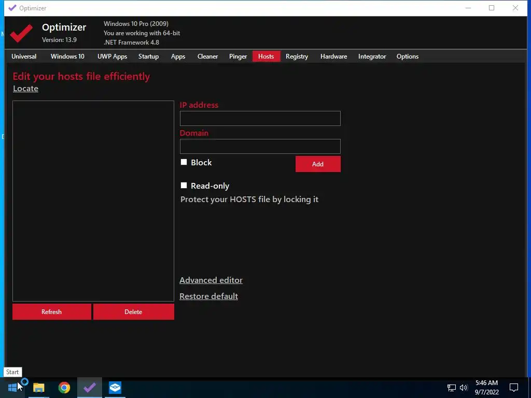Screen dimensions: 531x398
Task: Click the red checkmark Optimizer logo
Action: [21, 33]
